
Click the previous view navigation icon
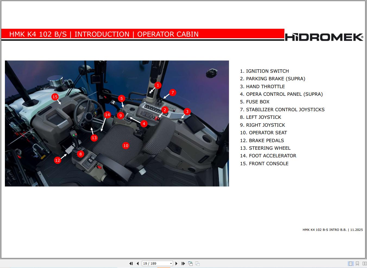click(x=190, y=263)
